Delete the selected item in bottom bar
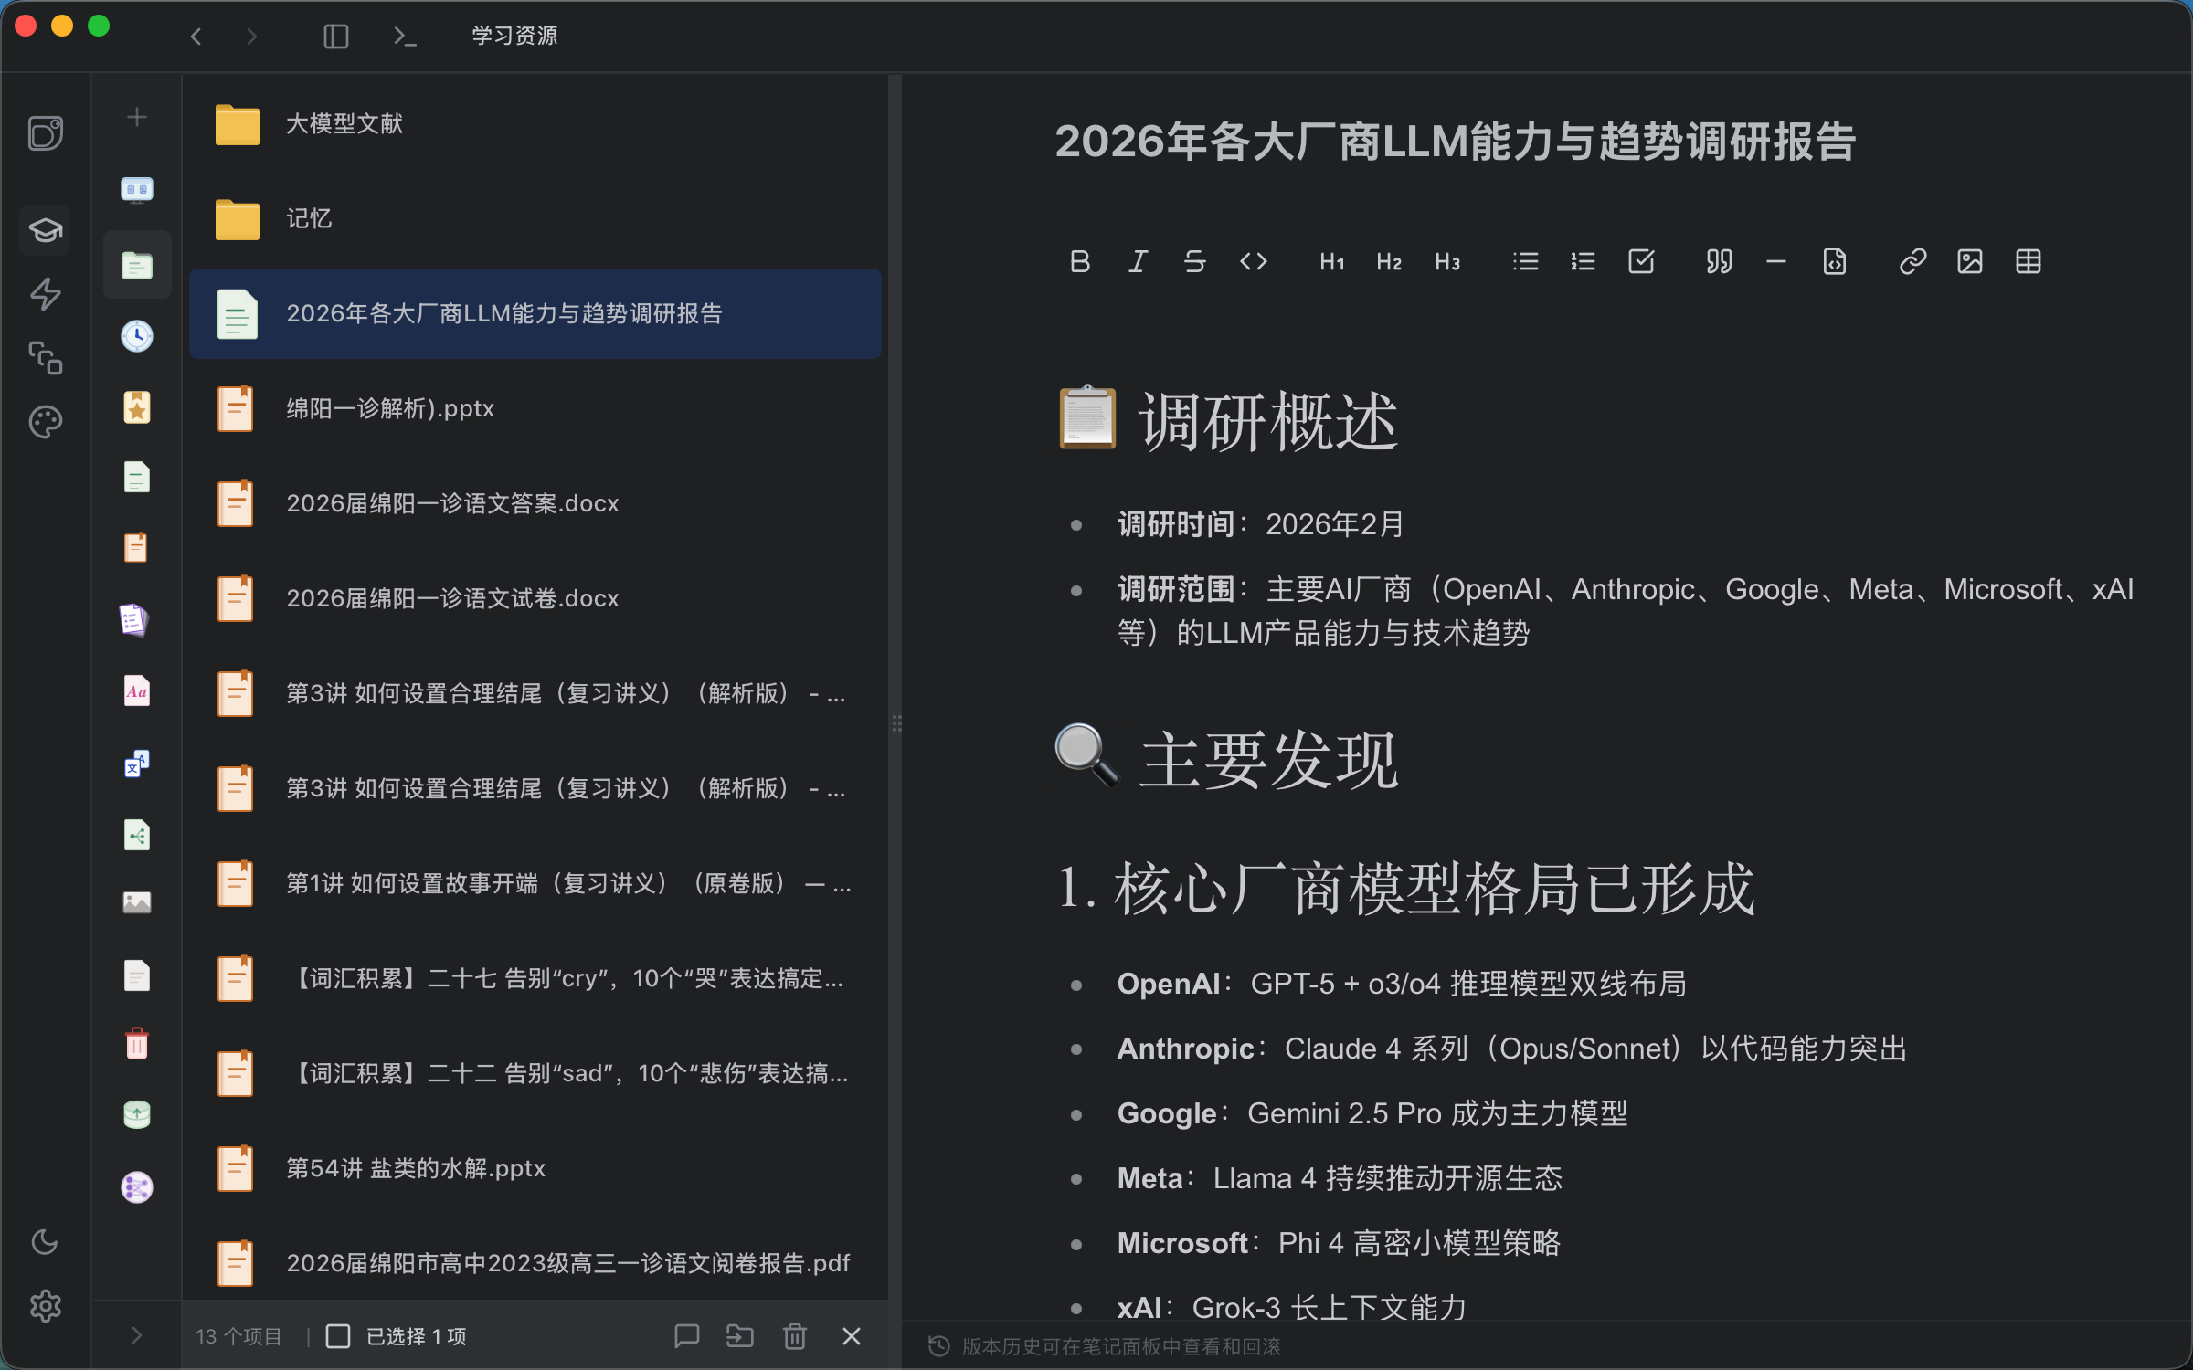Viewport: 2193px width, 1370px height. coord(795,1336)
